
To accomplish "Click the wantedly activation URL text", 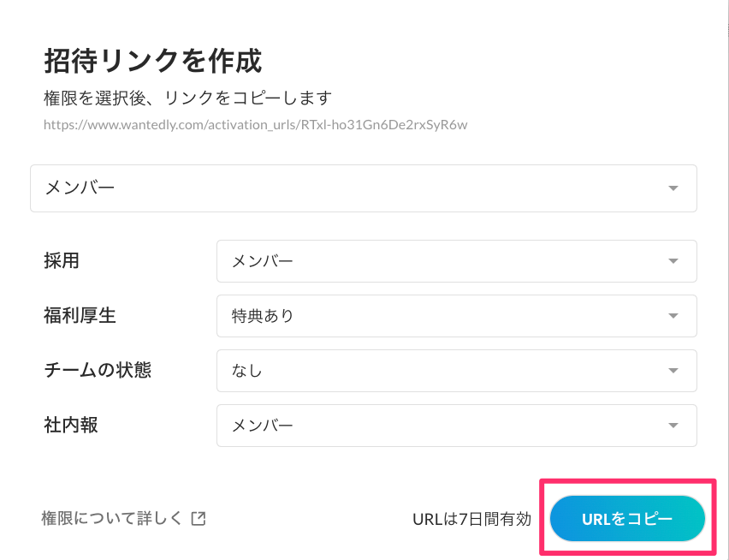I will pyautogui.click(x=256, y=124).
